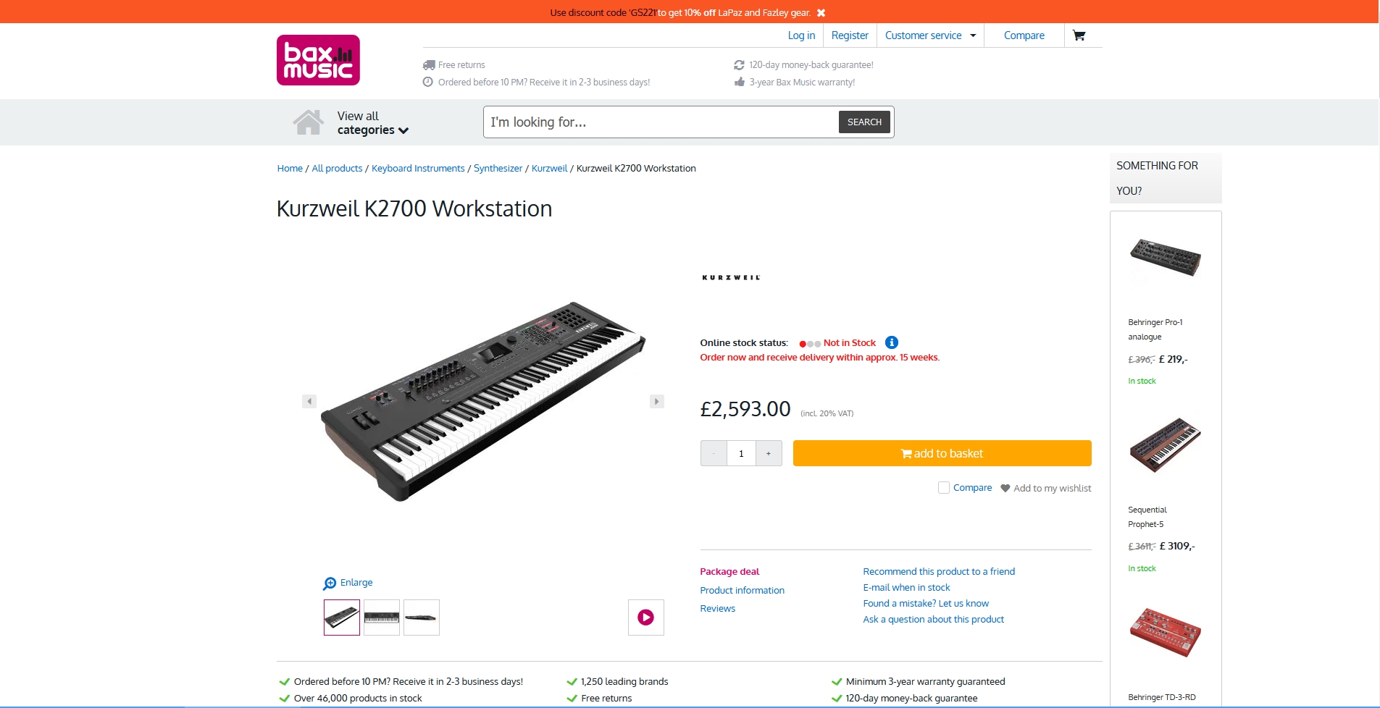
Task: Increase quantity with plus button
Action: coord(769,453)
